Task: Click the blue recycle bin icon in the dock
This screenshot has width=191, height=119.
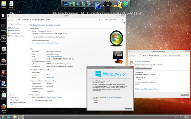Action: pos(126,4)
